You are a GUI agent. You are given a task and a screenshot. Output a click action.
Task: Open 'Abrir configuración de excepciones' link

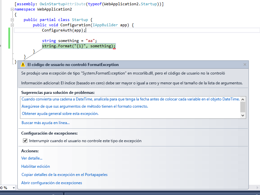[52, 183]
